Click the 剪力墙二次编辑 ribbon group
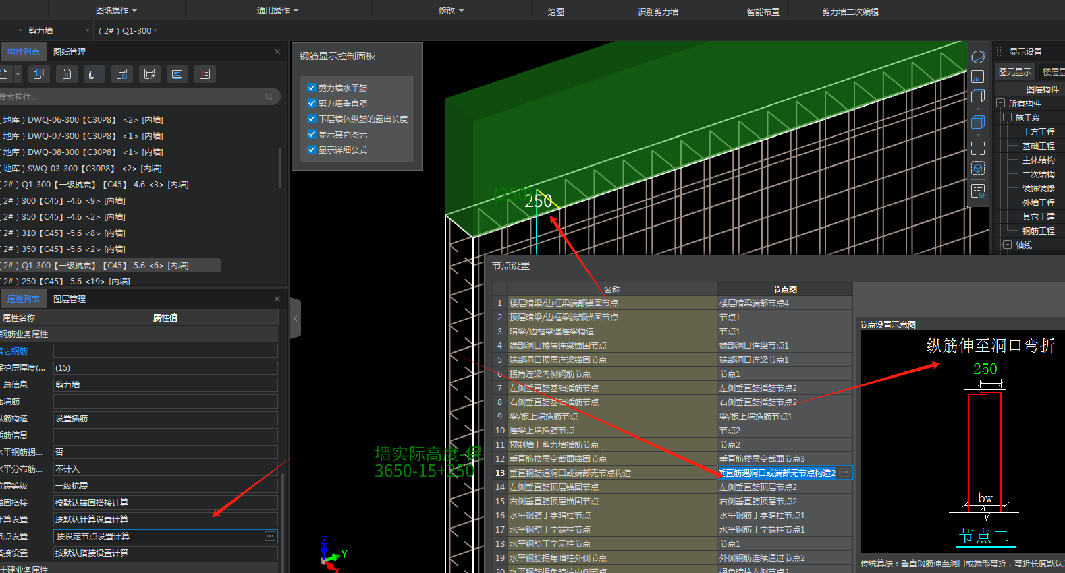1065x573 pixels. pos(850,11)
